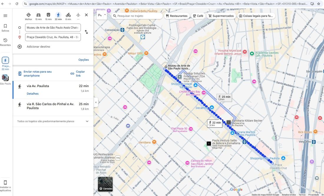Viewport: 324px width, 196px height.
Task: Click Shopping Cidade São Paulo pin
Action: tap(196, 85)
